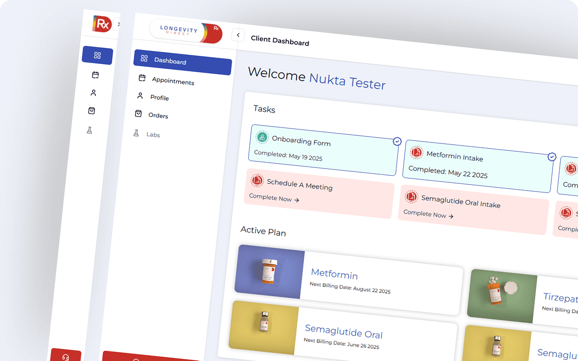Select Labs in the sidebar
Image resolution: width=578 pixels, height=361 pixels.
153,135
